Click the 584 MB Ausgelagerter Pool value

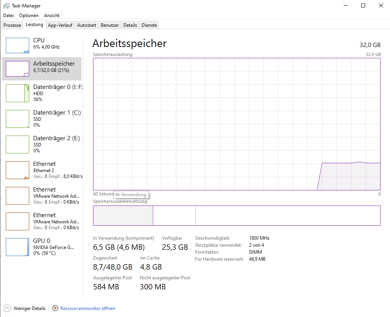point(106,287)
